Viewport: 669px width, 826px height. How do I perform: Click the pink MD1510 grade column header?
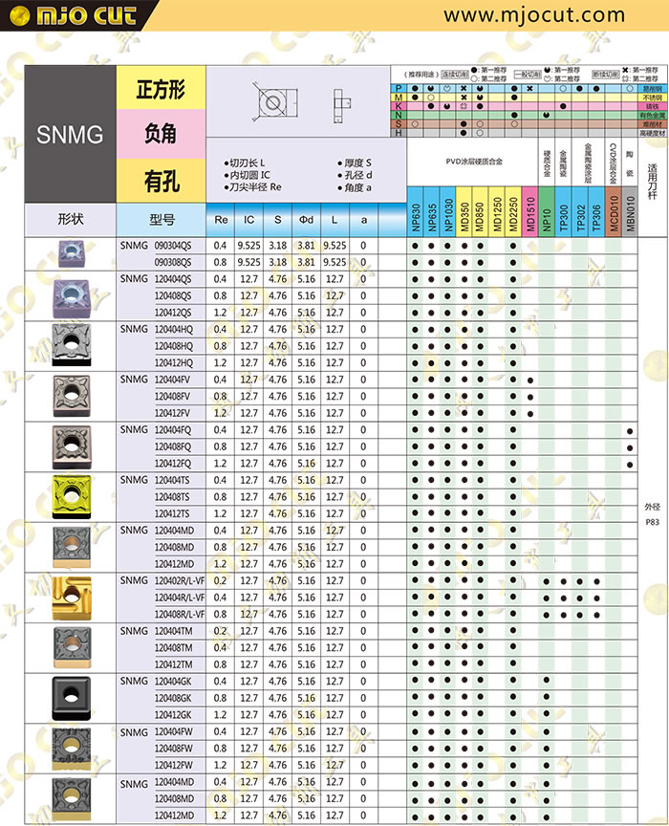coord(529,212)
